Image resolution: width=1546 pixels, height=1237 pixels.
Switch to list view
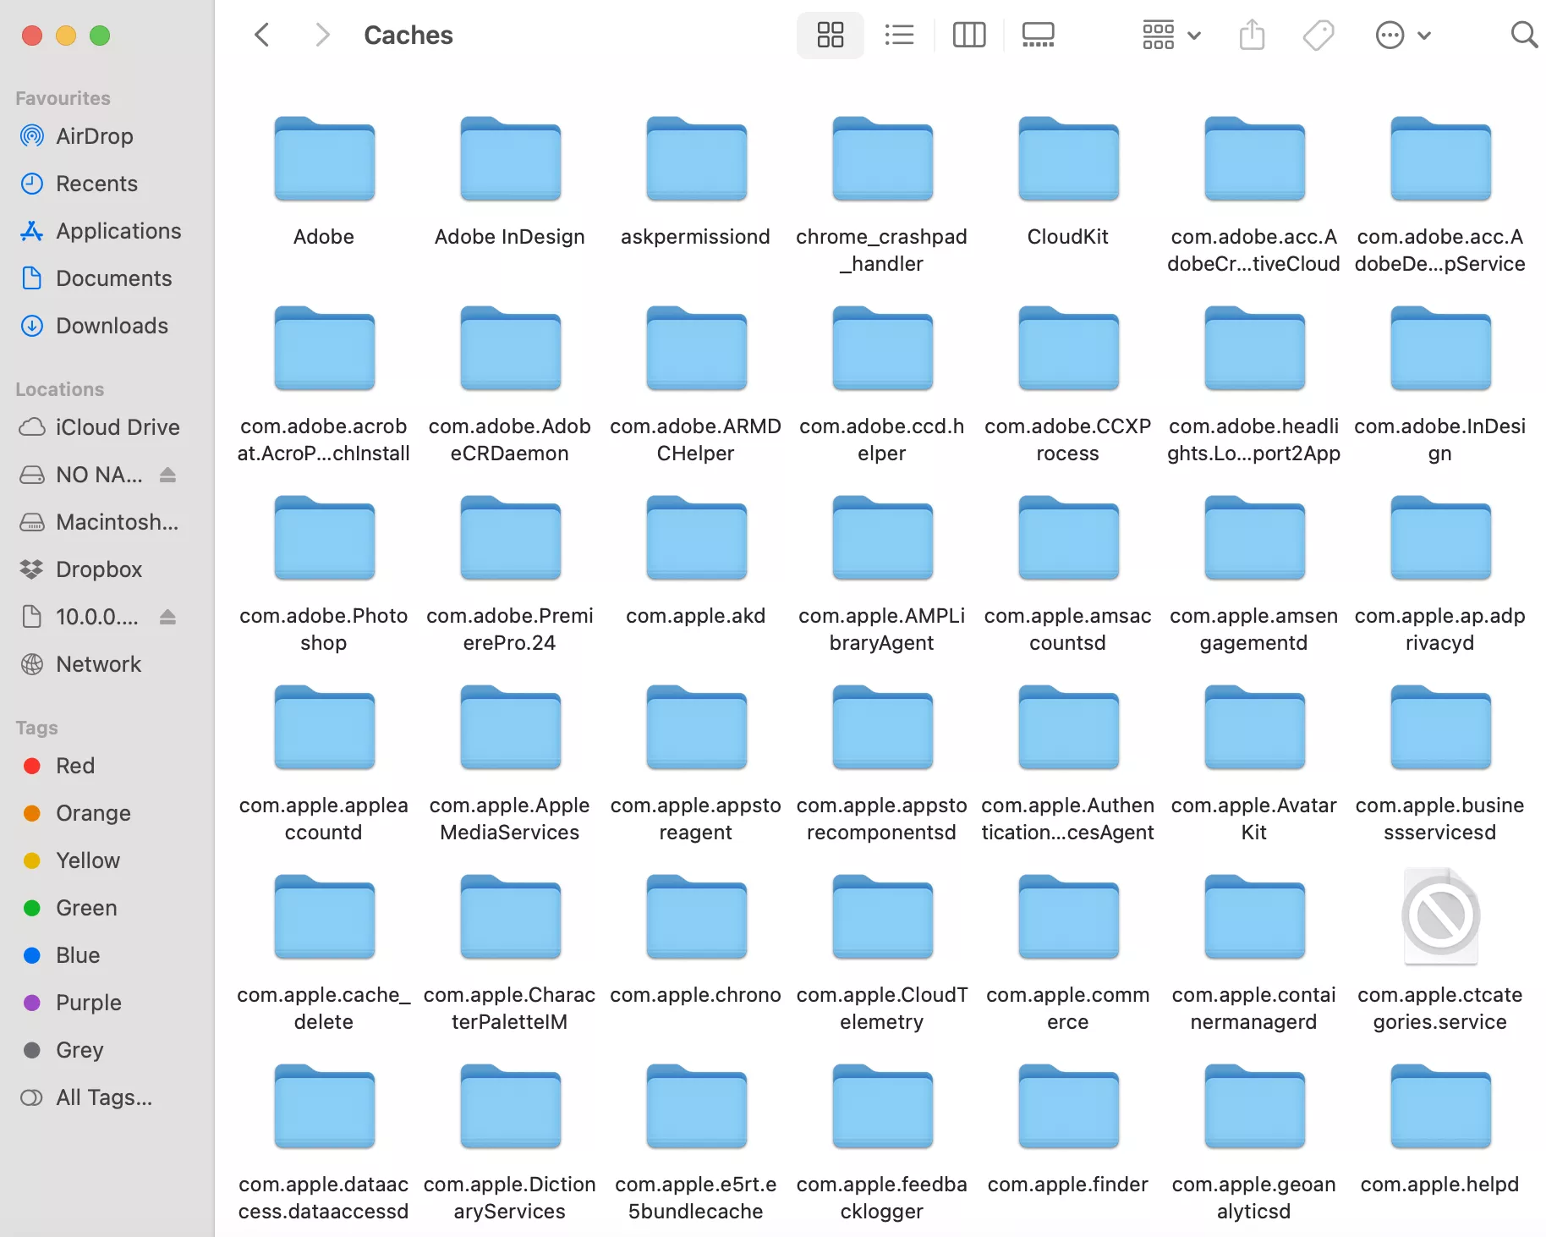(899, 35)
